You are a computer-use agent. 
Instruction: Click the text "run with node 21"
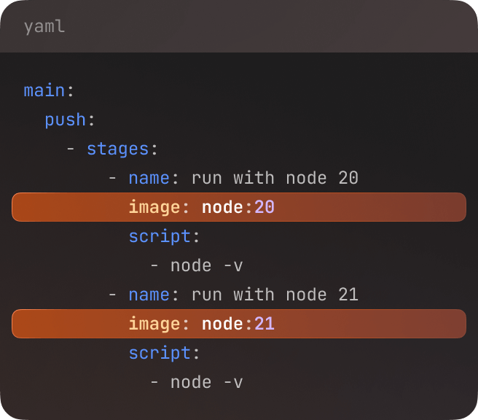pos(275,295)
